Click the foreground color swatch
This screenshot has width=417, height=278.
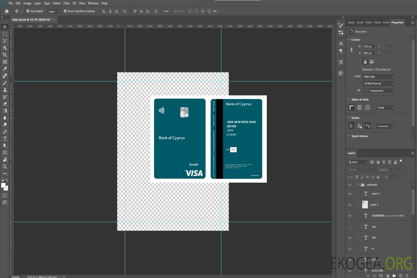click(x=3, y=185)
